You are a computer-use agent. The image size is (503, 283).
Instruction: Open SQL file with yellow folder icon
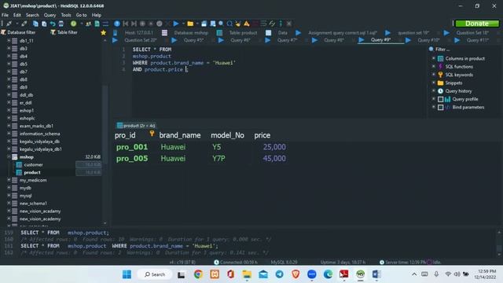coord(190,24)
